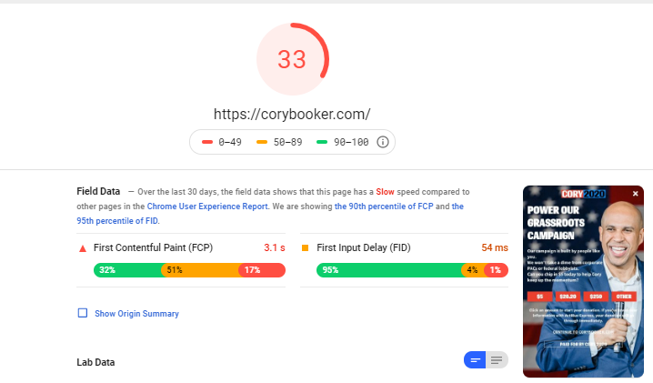This screenshot has width=653, height=383.
Task: Open the Chrome User Experience Report link
Action: 207,207
